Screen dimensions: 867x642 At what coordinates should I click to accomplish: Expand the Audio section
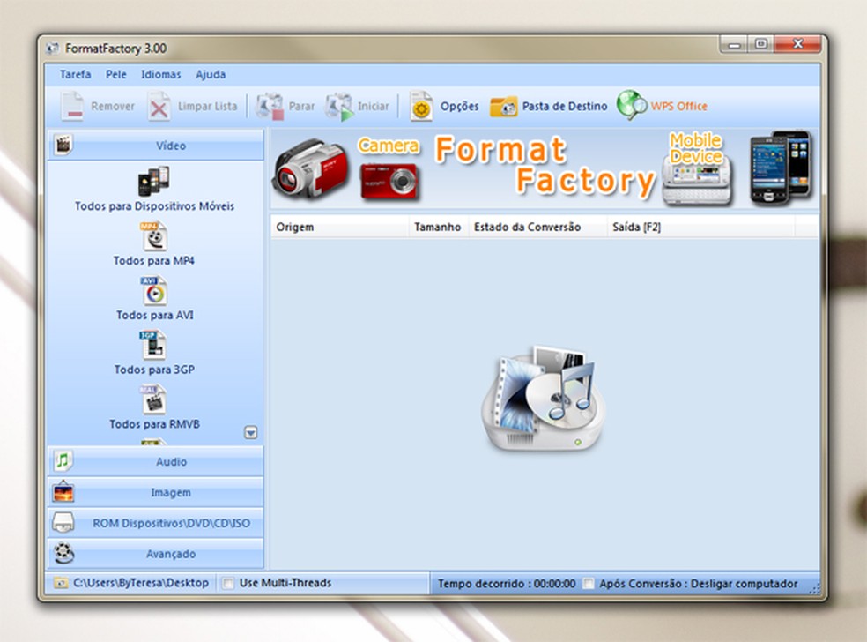[155, 461]
